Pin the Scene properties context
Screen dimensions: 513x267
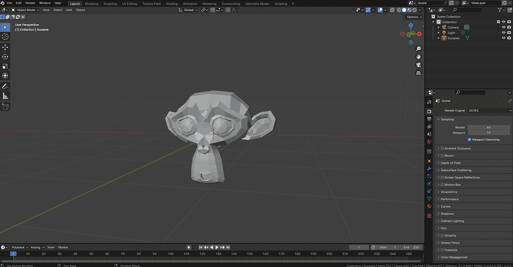point(509,101)
